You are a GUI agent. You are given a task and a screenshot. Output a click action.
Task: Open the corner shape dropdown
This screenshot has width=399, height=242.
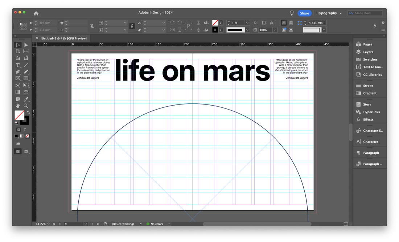324,30
